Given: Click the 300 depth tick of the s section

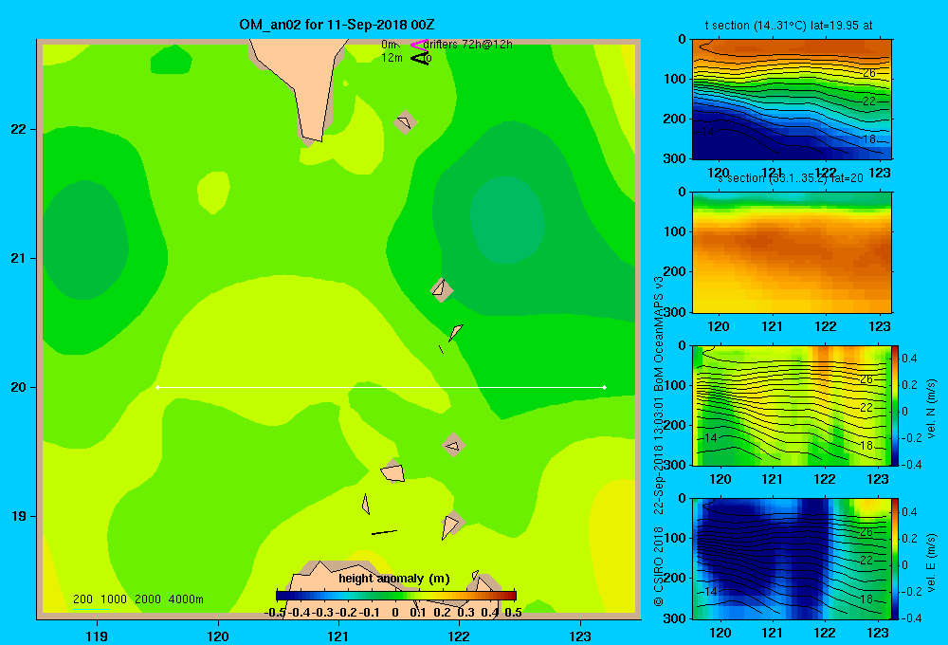Looking at the screenshot, I should [x=675, y=312].
